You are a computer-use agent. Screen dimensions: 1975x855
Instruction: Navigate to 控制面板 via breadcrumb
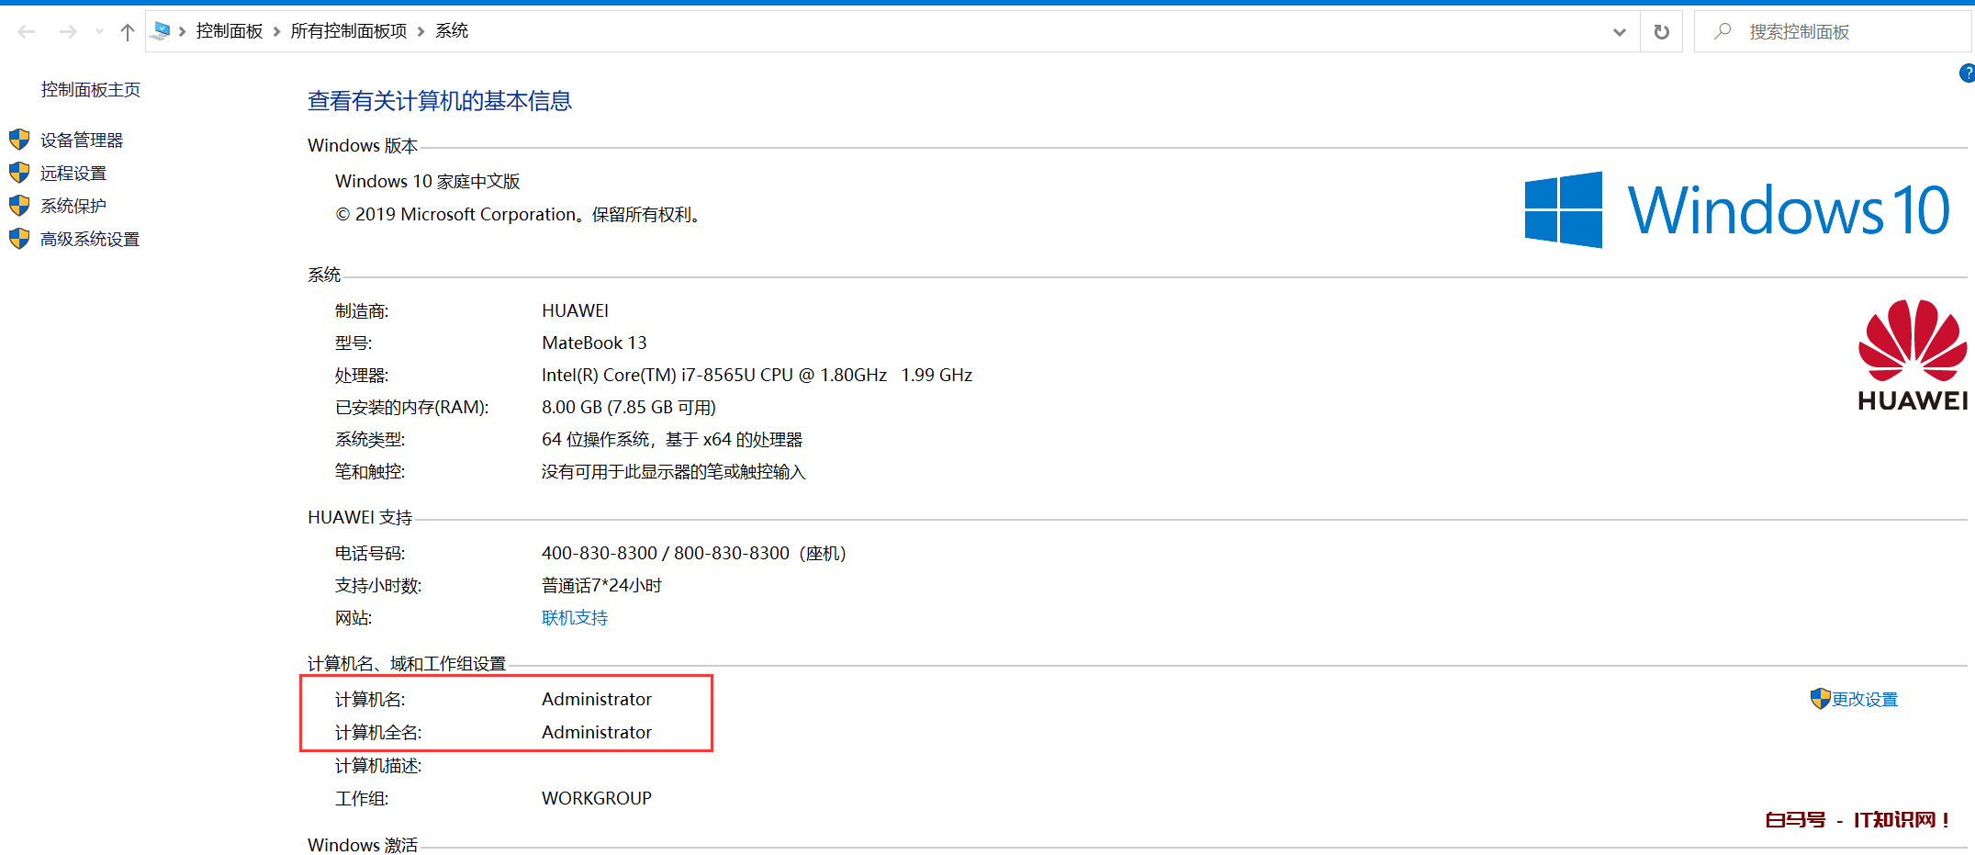[x=230, y=30]
